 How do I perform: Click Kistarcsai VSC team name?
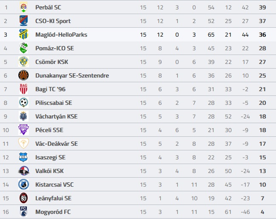click(54, 184)
